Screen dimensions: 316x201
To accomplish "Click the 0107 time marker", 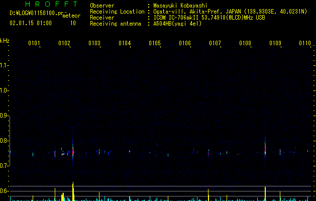I will [x=215, y=43].
